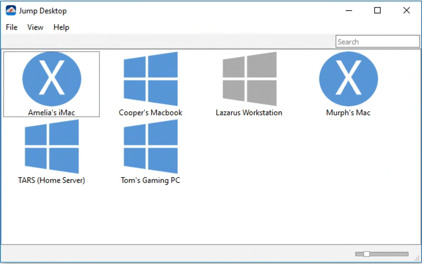Click the "Lazarus Workstation" name label
This screenshot has width=422, height=264.
pyautogui.click(x=249, y=113)
